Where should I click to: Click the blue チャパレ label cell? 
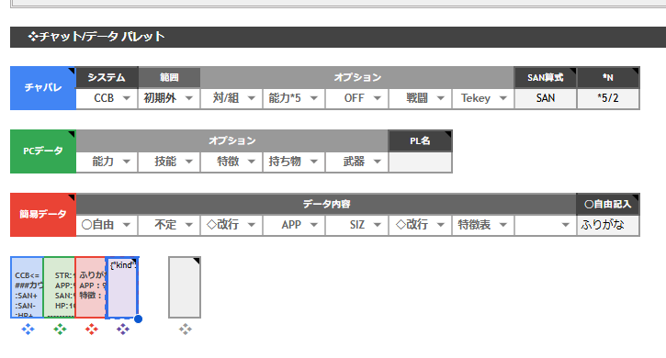coord(43,88)
